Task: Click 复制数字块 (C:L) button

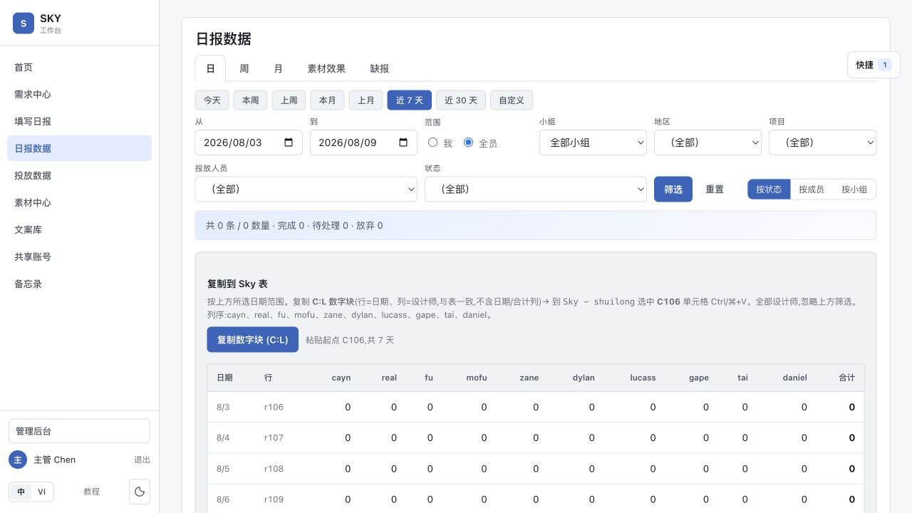Action: [x=253, y=340]
